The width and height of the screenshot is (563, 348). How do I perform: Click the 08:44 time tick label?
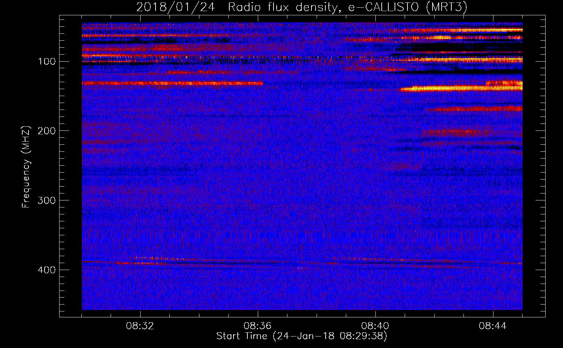click(493, 326)
